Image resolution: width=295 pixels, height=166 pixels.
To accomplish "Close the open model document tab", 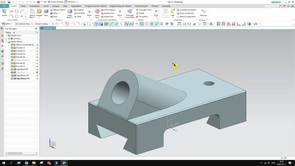I will [x=54, y=28].
